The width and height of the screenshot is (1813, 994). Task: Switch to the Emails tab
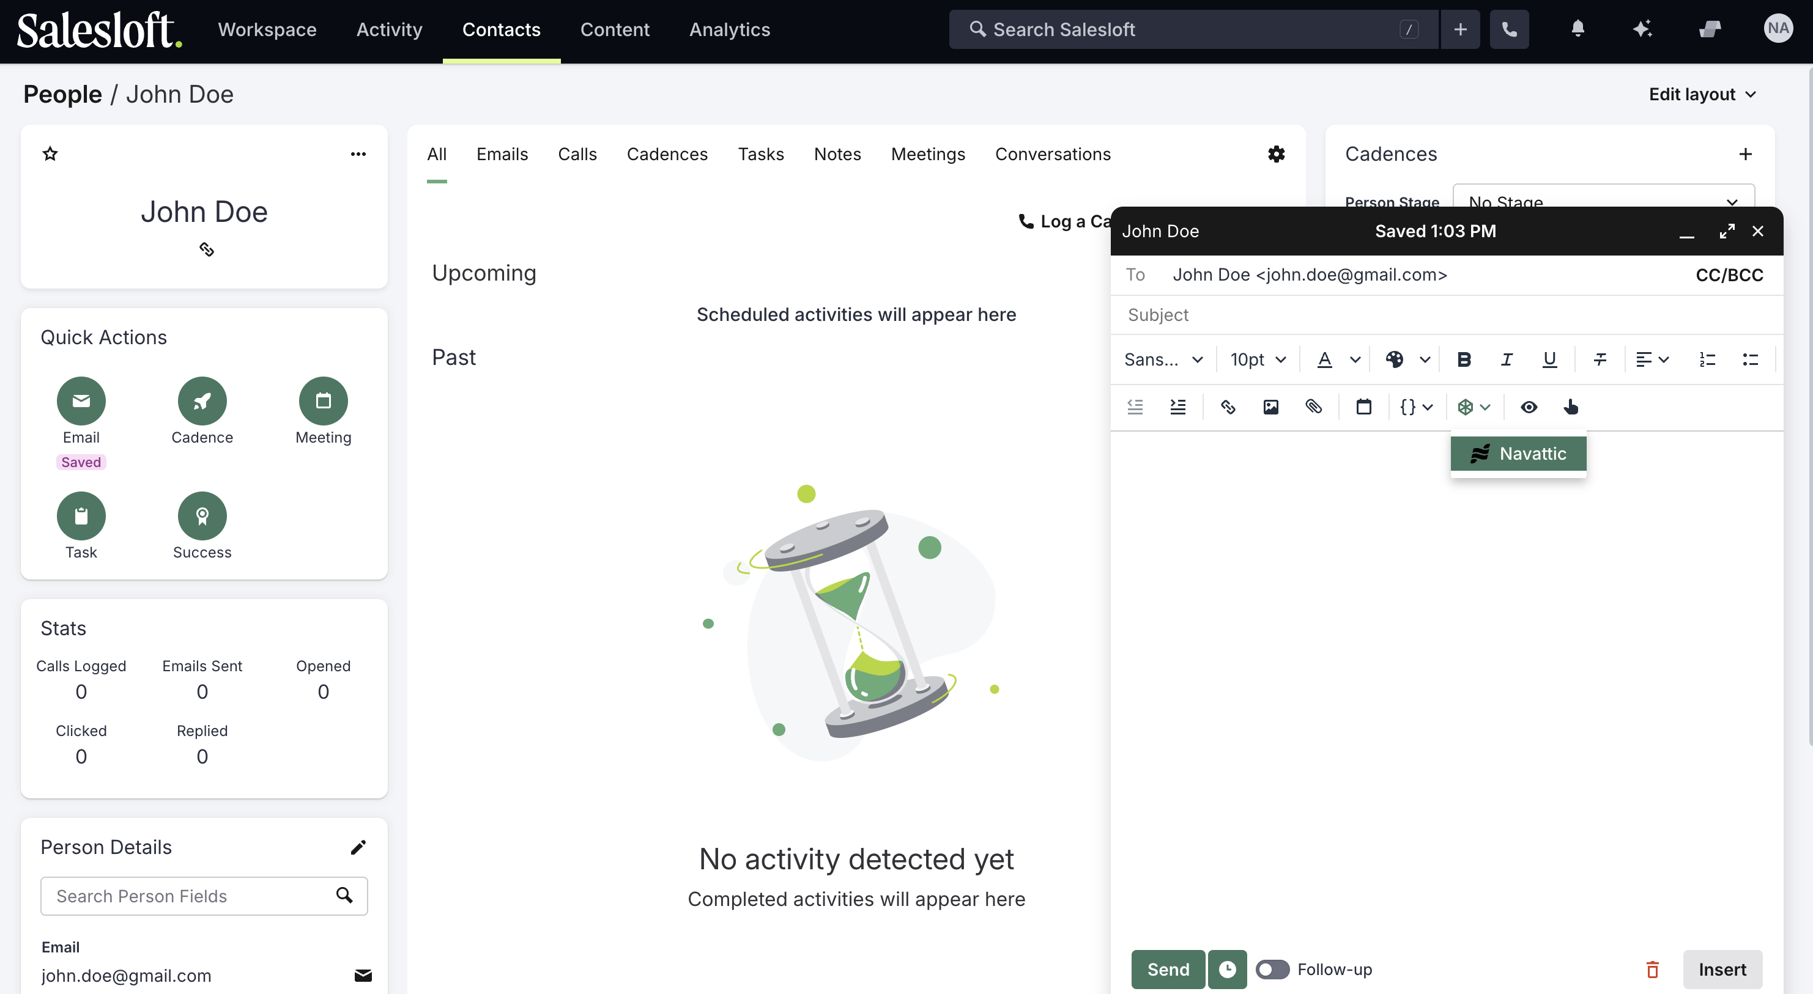coord(502,154)
